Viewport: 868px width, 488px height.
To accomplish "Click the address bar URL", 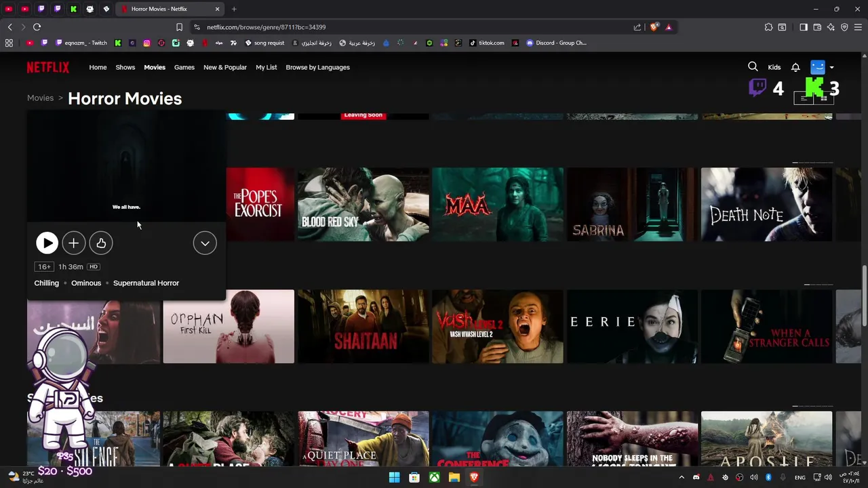I will (266, 27).
